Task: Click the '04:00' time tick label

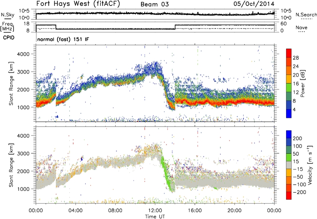Action: [x=75, y=211]
